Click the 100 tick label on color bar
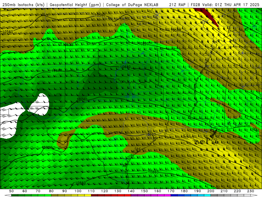The image size is (262, 197). [x=78, y=191]
